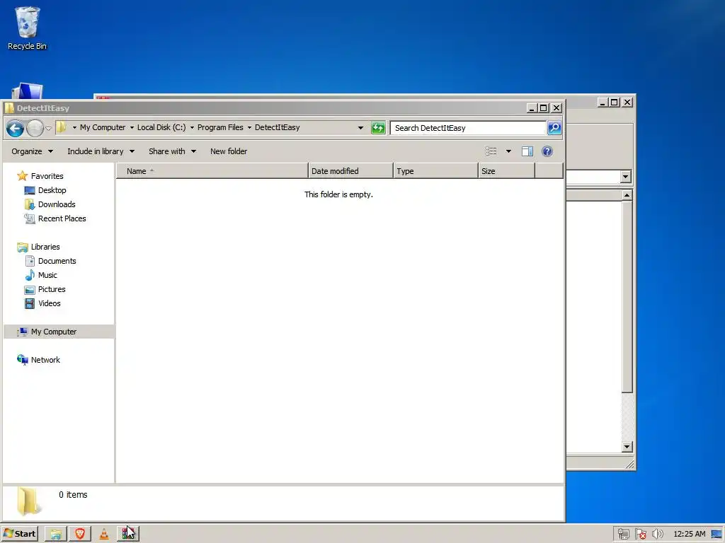Click the DetectItEasy title bar folder icon

coord(9,108)
